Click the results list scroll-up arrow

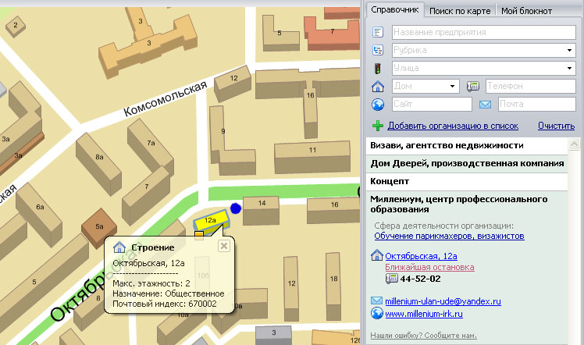click(575, 144)
